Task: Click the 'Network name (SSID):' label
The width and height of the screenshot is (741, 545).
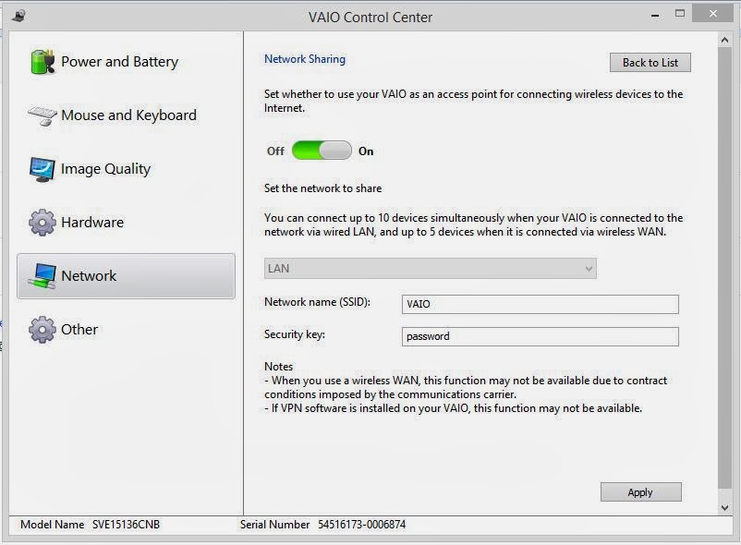Action: (x=317, y=302)
